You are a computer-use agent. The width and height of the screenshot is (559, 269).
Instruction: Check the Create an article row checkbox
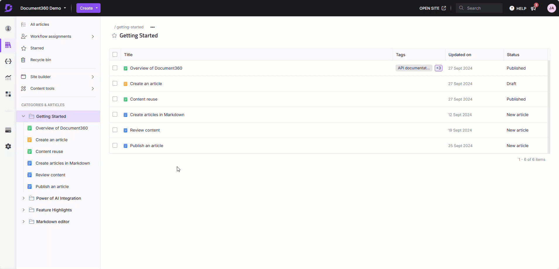click(115, 83)
